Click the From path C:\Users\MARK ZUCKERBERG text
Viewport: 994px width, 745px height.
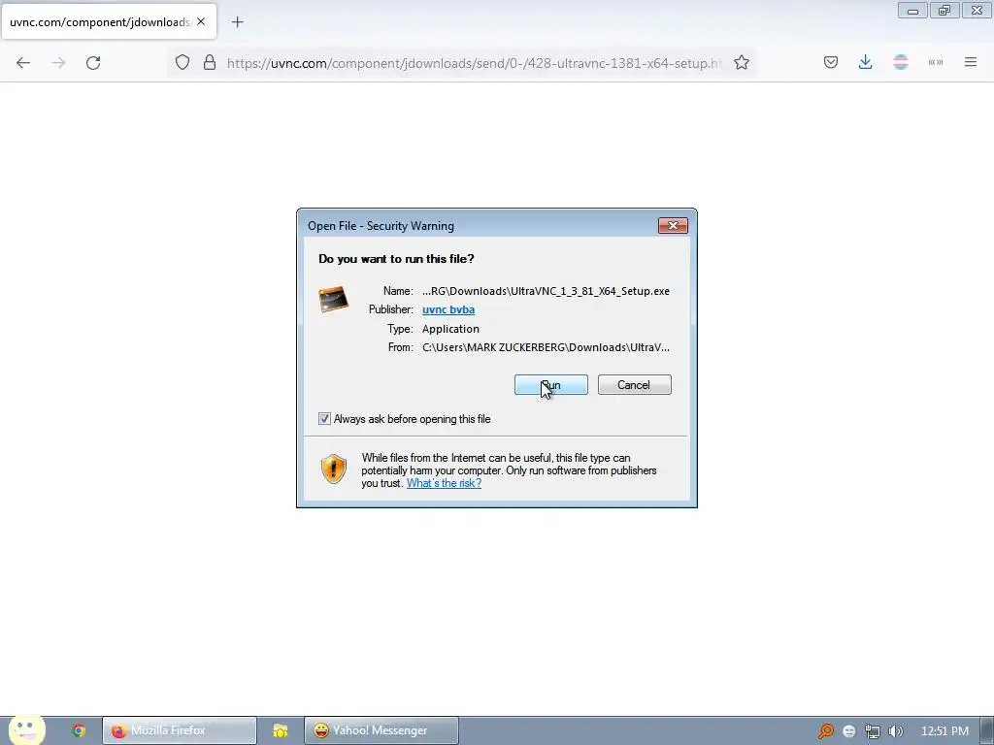pos(546,347)
